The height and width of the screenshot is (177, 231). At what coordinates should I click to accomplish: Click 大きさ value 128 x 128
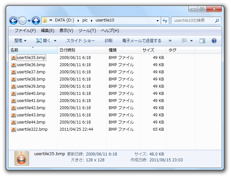95,160
